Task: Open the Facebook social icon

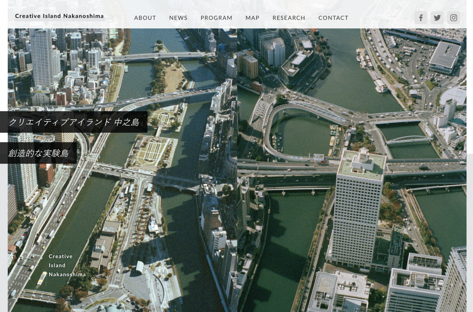Action: pyautogui.click(x=421, y=17)
